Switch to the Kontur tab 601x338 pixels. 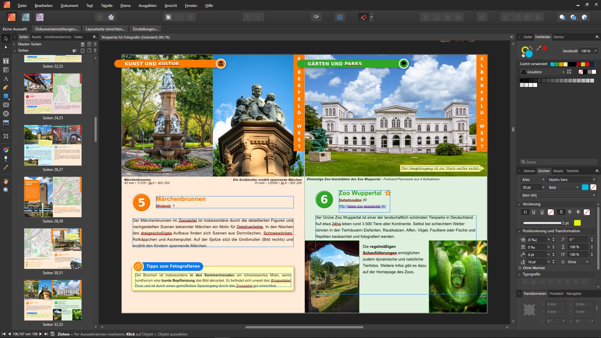tap(559, 37)
